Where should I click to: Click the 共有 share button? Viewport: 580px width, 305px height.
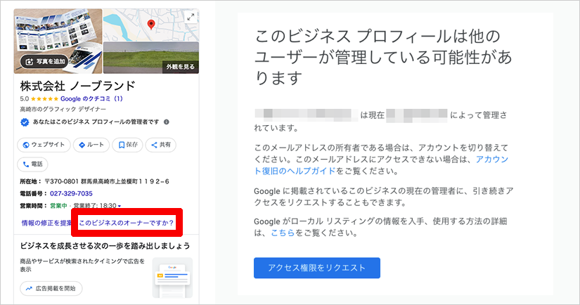click(x=160, y=145)
